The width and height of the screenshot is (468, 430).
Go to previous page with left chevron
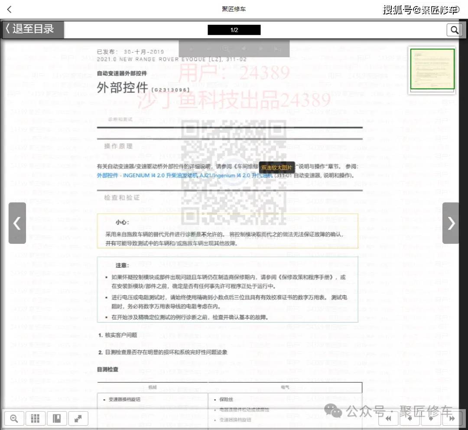[17, 223]
